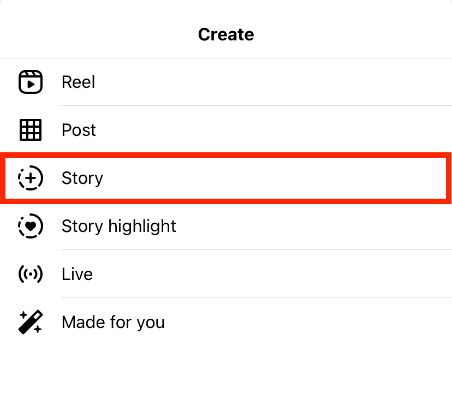Create a new grid Post
Screen dimensions: 452x393
pyautogui.click(x=226, y=130)
